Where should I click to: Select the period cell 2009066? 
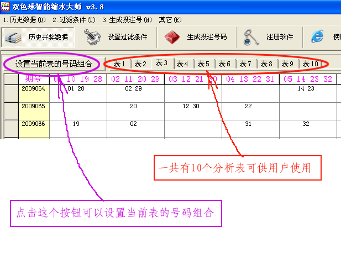[x=34, y=129]
